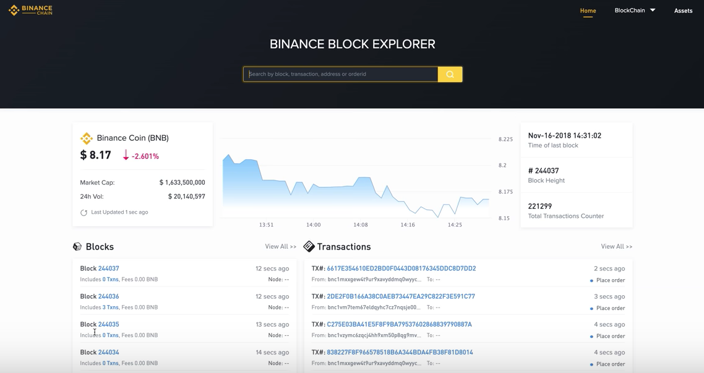
Task: Click the red price-down arrow icon
Action: click(x=126, y=155)
